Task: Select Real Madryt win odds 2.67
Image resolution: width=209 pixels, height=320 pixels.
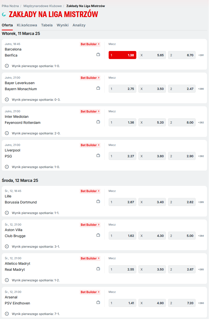Action: point(182,270)
